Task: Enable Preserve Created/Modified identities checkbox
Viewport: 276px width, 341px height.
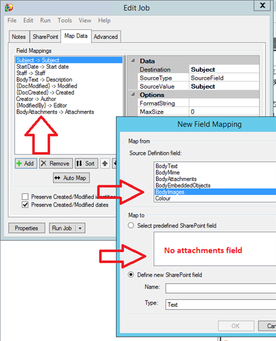Action: pyautogui.click(x=25, y=197)
